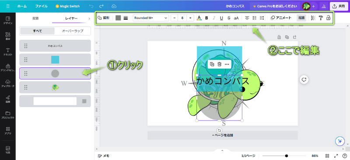Open Magic Switch

pos(67,6)
